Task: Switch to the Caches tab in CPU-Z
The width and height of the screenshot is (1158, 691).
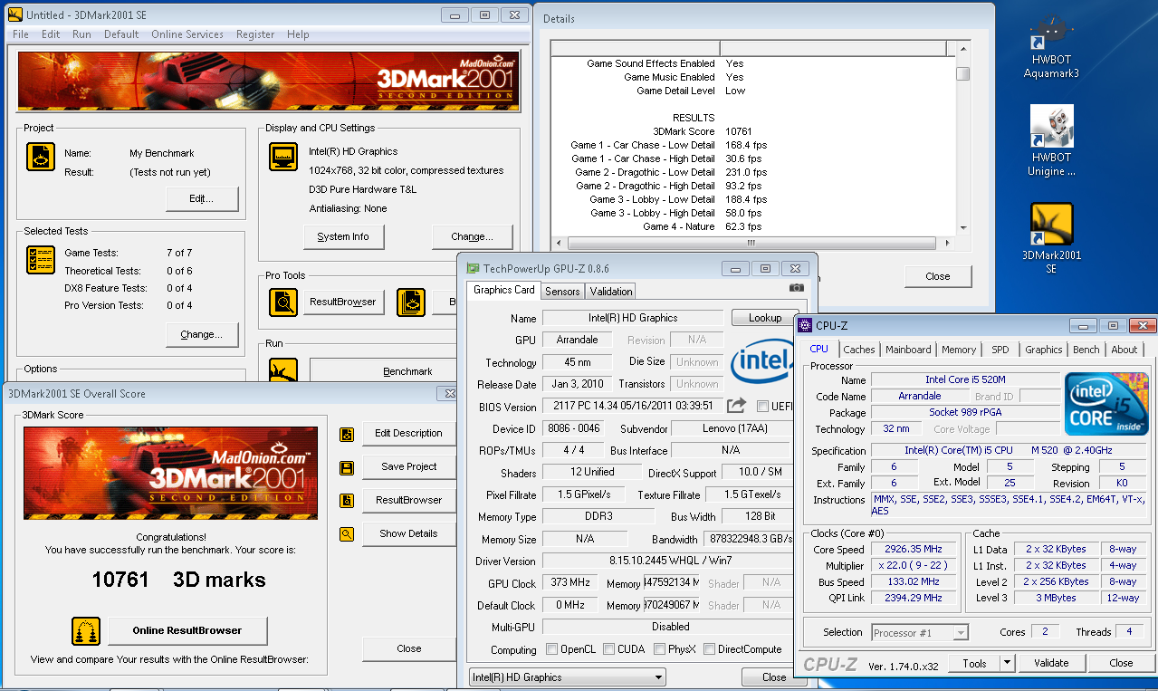Action: (x=859, y=350)
